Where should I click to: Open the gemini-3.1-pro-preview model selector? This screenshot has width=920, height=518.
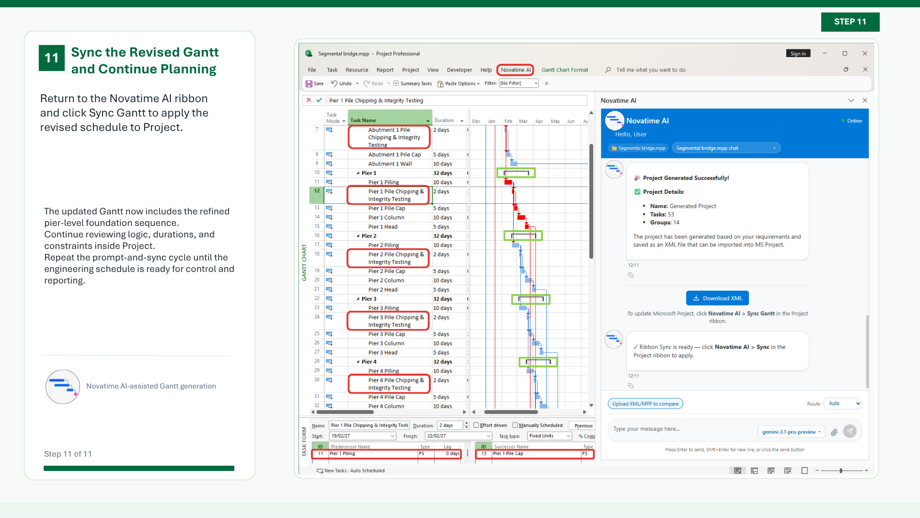pos(792,432)
